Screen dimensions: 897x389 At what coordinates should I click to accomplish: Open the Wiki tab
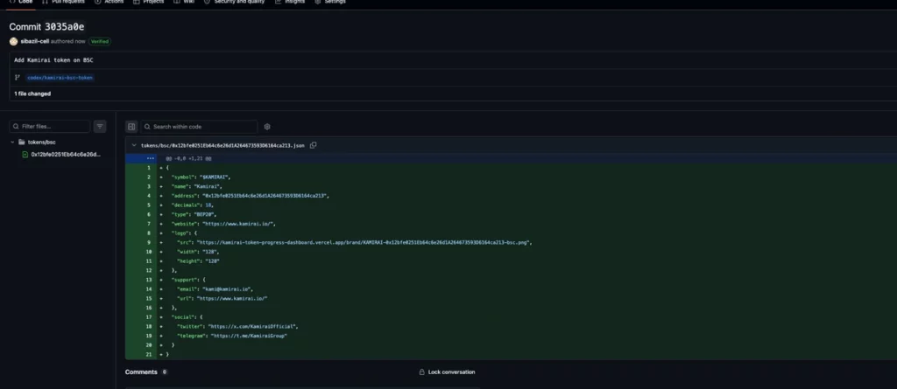tap(184, 3)
